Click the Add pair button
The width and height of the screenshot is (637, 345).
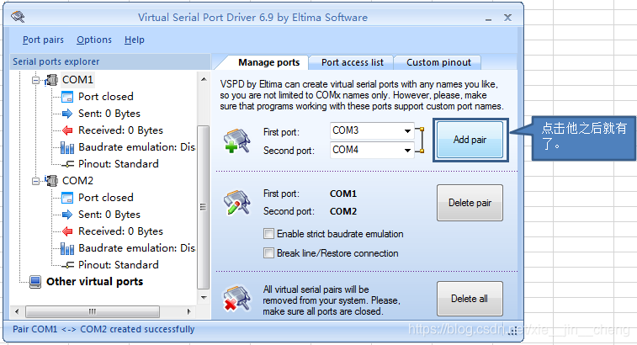pos(470,140)
